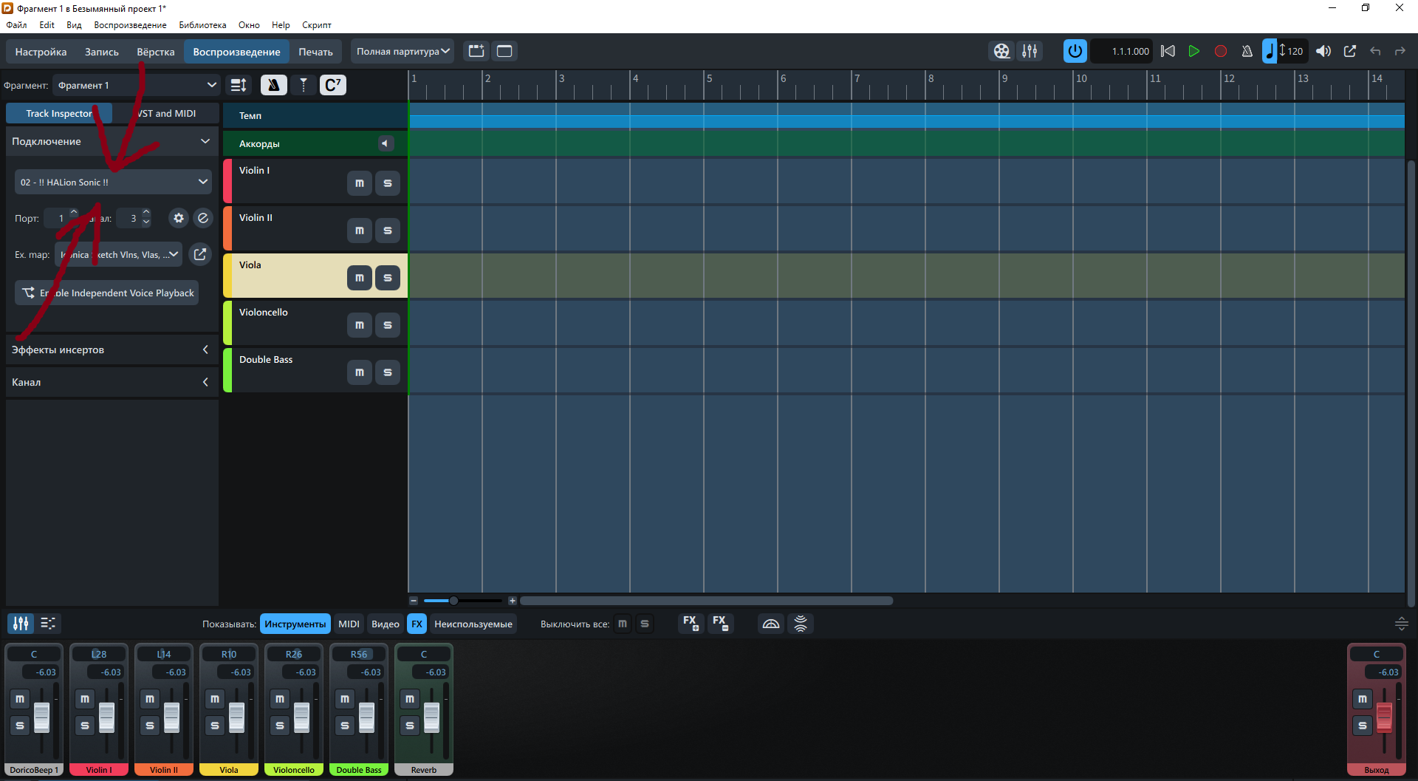
Task: Click the bypass icon next to the gear
Action: (x=203, y=218)
